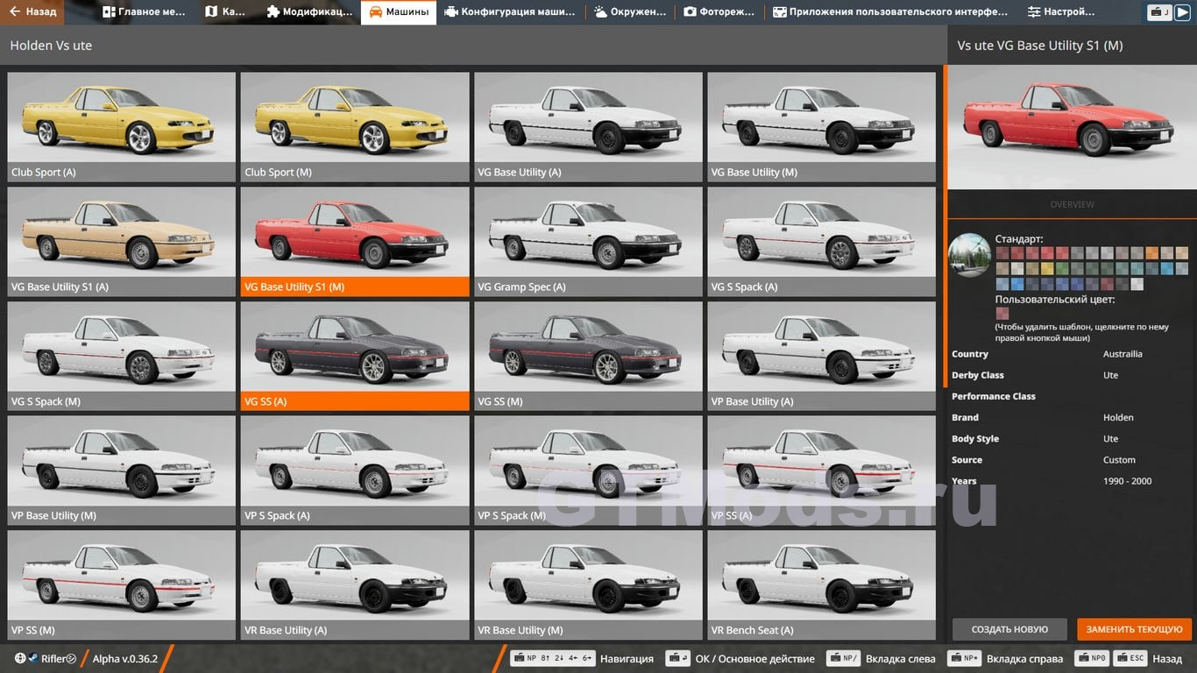Select the VP SS (A) configuration
Image resolution: width=1197 pixels, height=673 pixels.
(x=822, y=471)
